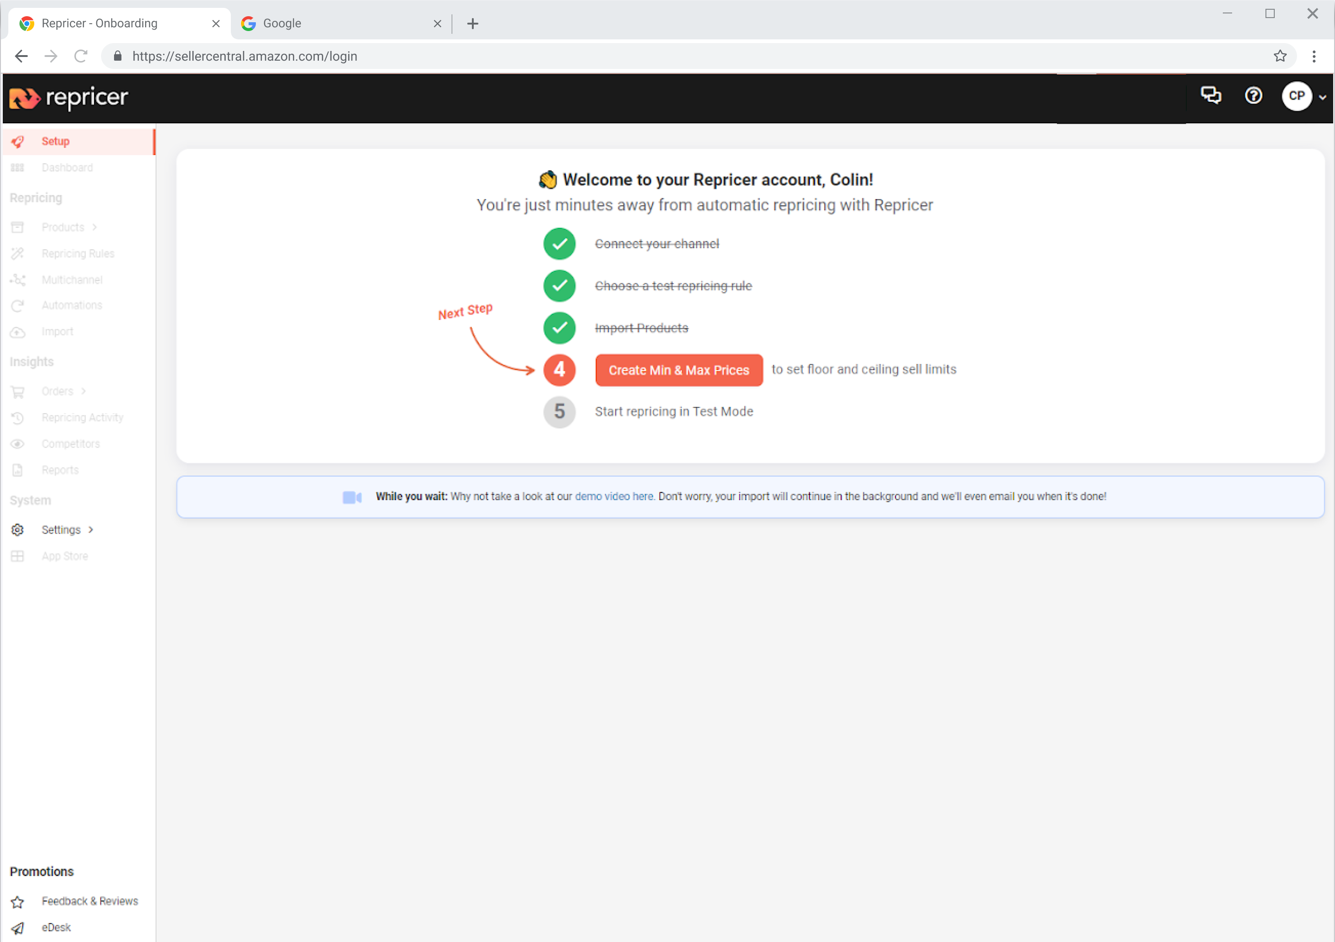Image resolution: width=1335 pixels, height=942 pixels.
Task: Open Automations in the sidebar
Action: click(71, 306)
